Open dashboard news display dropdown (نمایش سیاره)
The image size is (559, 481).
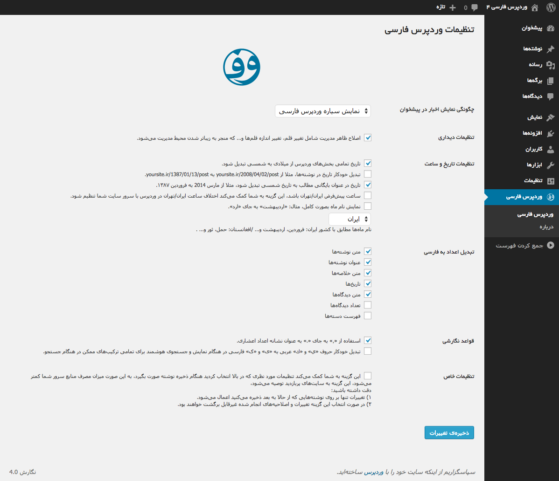click(322, 111)
